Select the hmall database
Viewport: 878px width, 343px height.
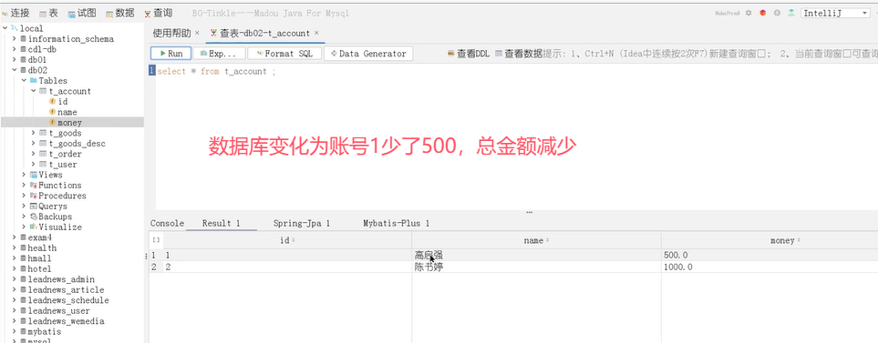(x=39, y=258)
